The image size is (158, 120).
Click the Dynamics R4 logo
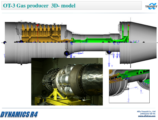(x=19, y=114)
